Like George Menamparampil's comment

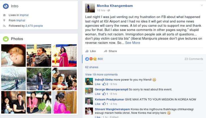point(97,94)
